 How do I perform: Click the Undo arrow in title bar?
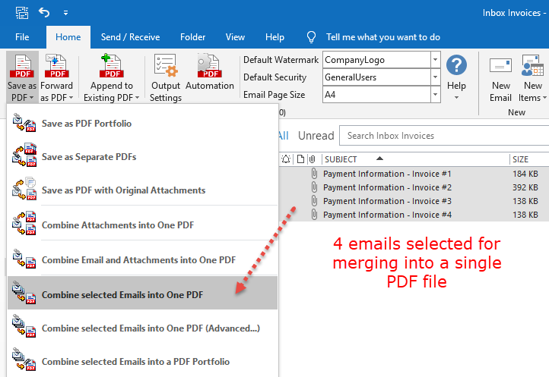coord(44,13)
